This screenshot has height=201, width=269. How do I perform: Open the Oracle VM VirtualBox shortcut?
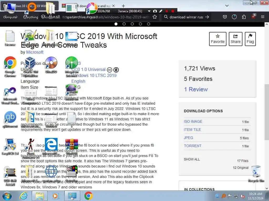point(30,67)
